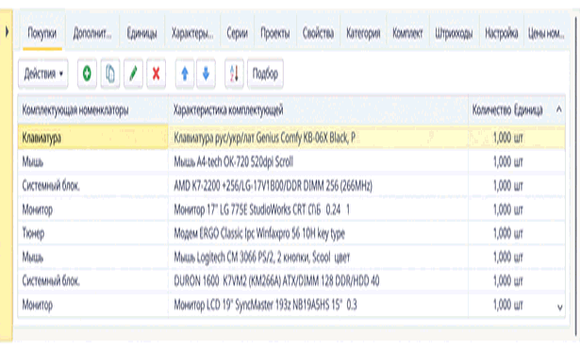Click table scroll up arrow
Image resolution: width=580 pixels, height=350 pixels.
pos(559,109)
